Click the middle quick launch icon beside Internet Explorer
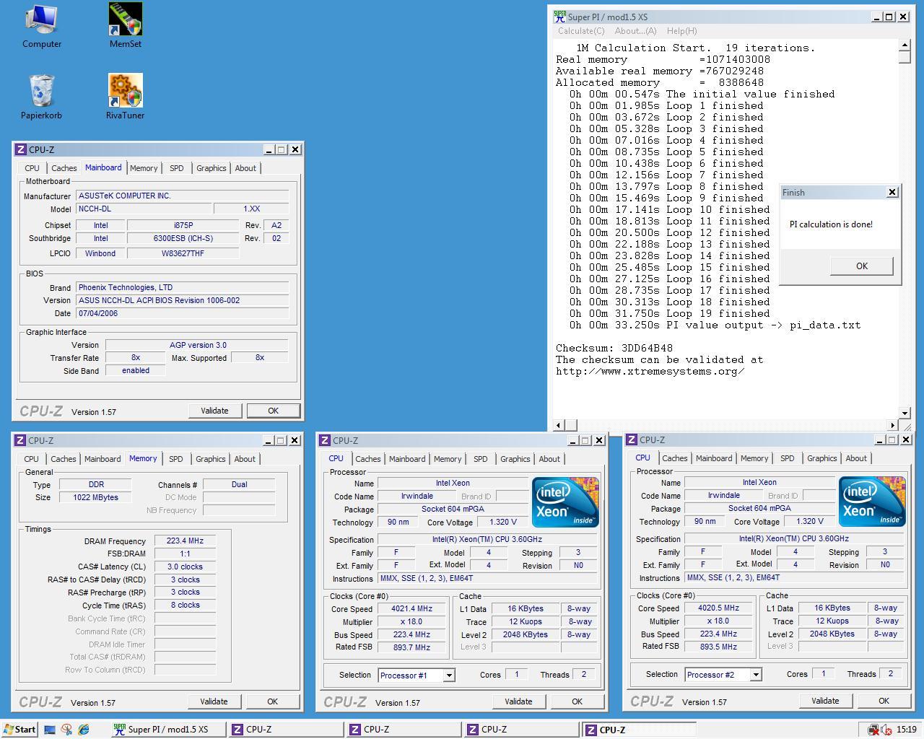924x739 pixels. 67,730
